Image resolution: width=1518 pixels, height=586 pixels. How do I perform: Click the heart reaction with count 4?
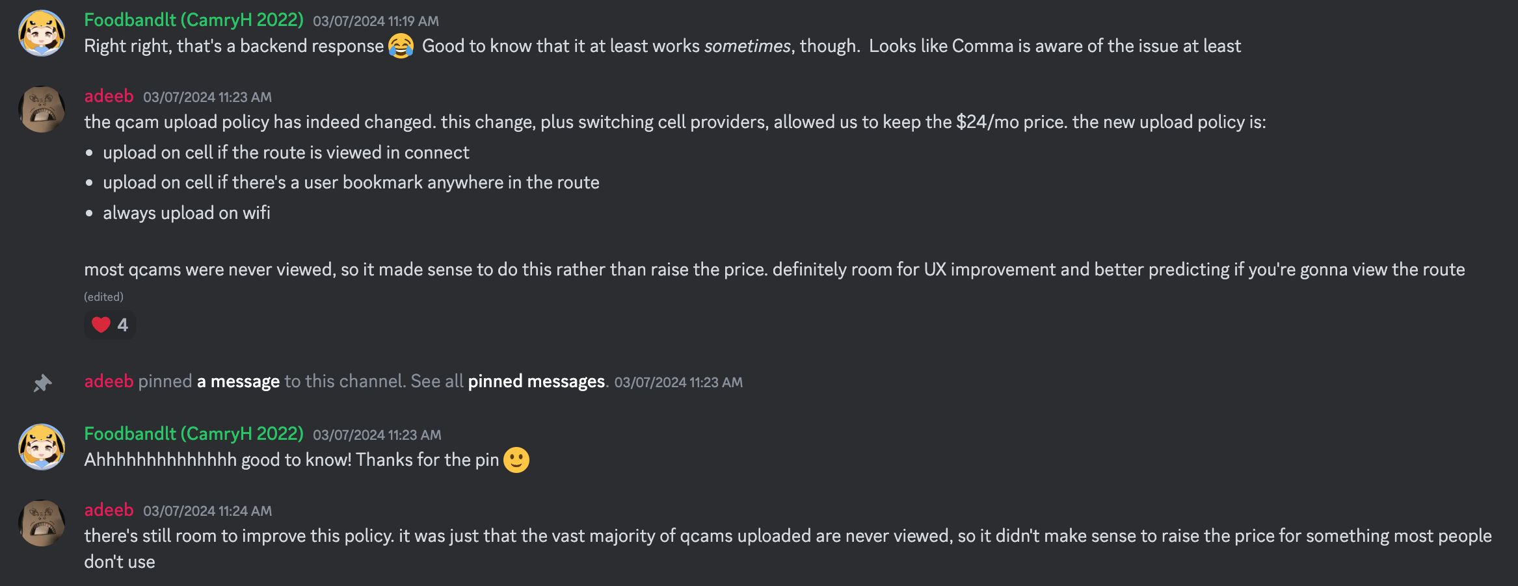coord(109,324)
